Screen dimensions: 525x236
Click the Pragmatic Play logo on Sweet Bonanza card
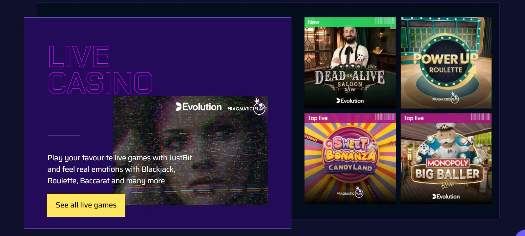pyautogui.click(x=350, y=192)
